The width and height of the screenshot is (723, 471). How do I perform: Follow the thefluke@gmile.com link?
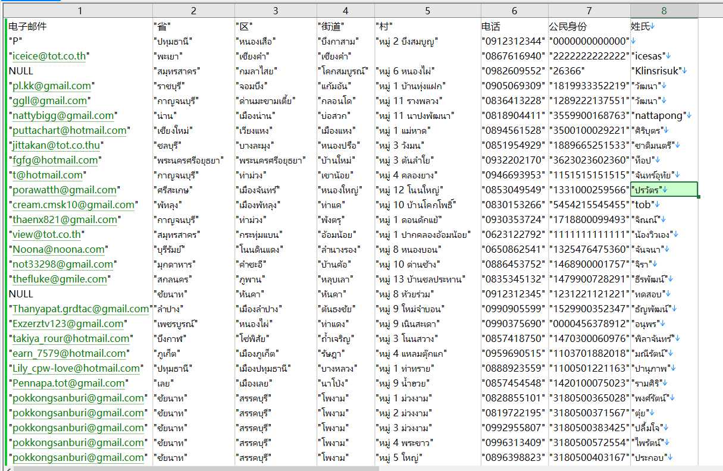pos(60,279)
